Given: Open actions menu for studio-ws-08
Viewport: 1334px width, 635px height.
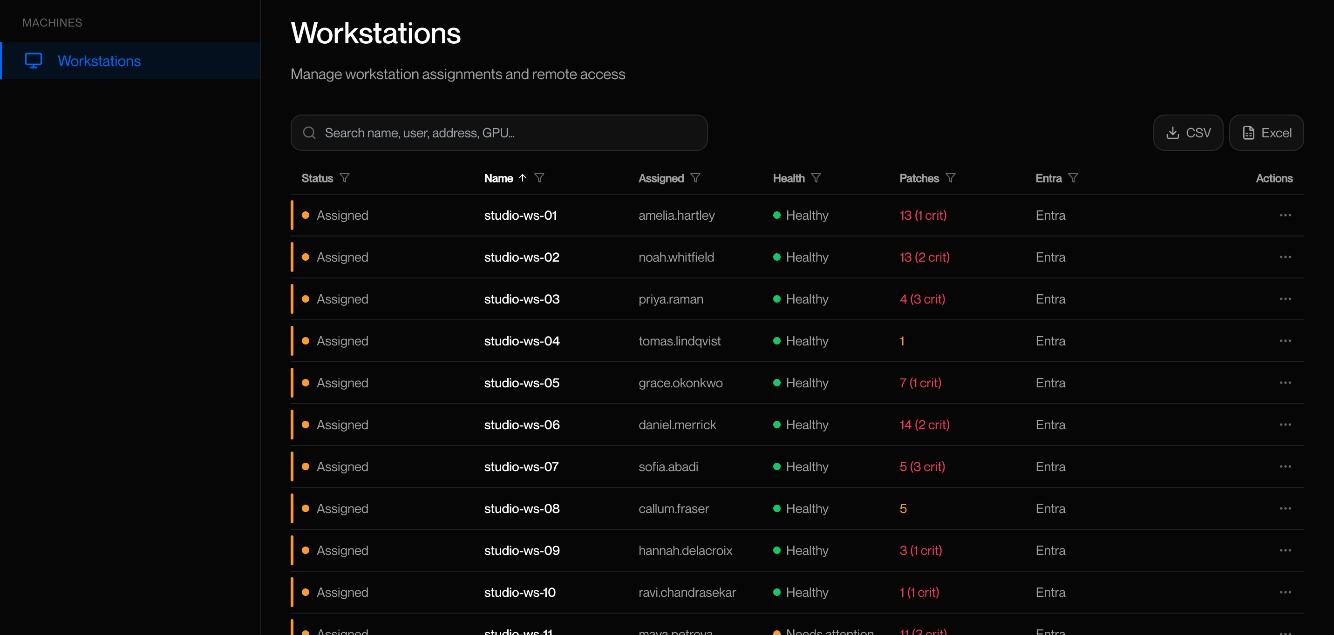Looking at the screenshot, I should (x=1285, y=509).
